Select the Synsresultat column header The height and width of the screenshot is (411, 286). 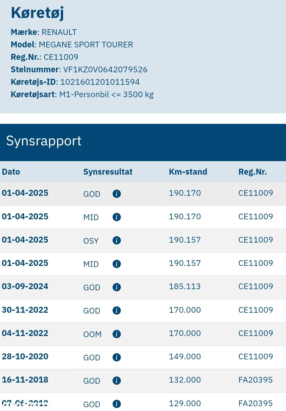(x=108, y=172)
